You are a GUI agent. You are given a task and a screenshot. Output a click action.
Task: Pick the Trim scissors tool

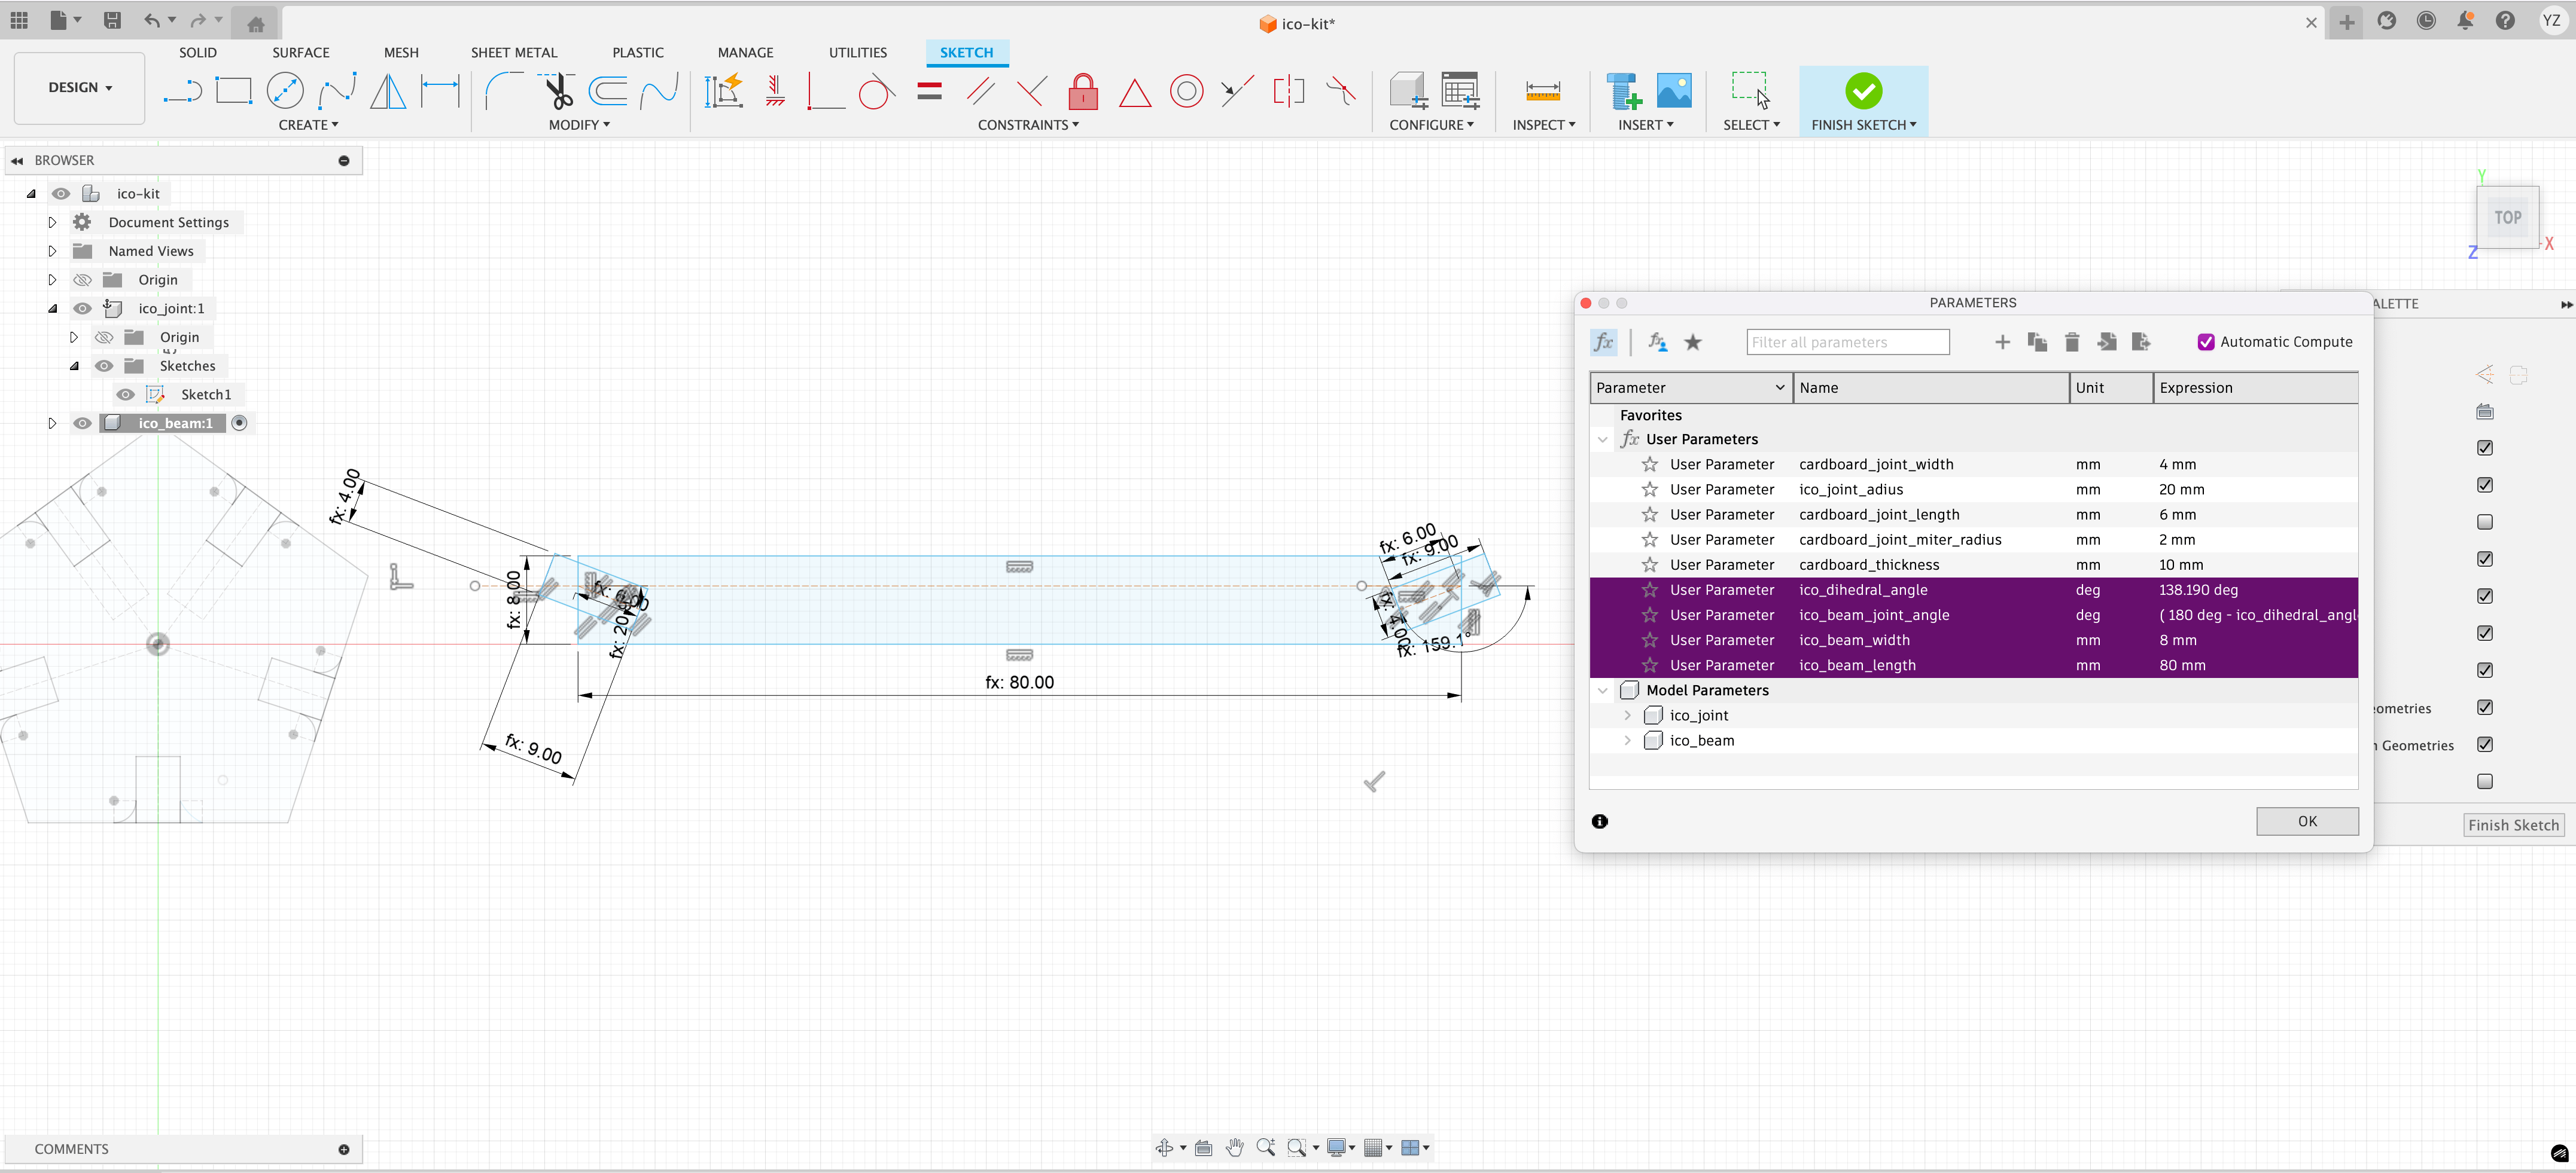point(558,92)
